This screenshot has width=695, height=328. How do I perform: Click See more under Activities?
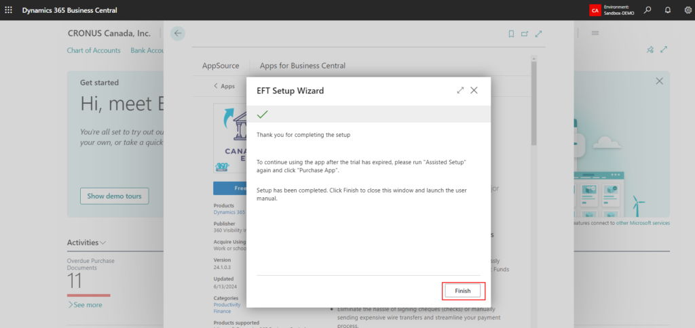(x=85, y=304)
